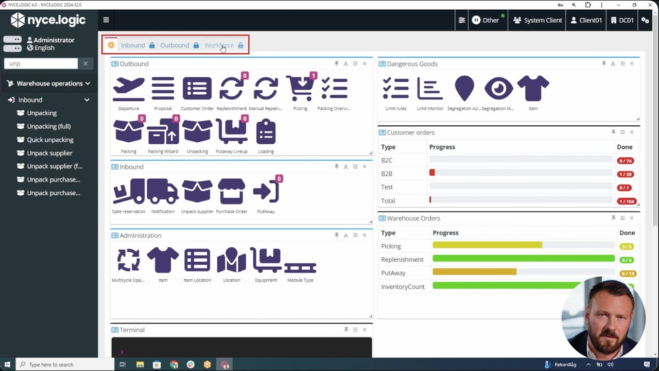The image size is (659, 371).
Task: Switch to the Outbound dashboard tab
Action: pos(179,45)
